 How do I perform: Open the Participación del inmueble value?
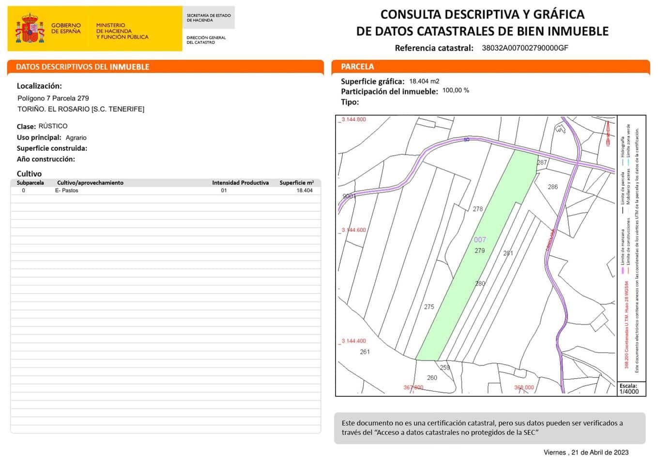click(456, 90)
